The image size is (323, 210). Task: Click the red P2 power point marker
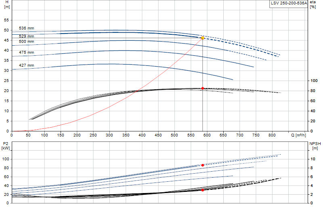(203, 165)
